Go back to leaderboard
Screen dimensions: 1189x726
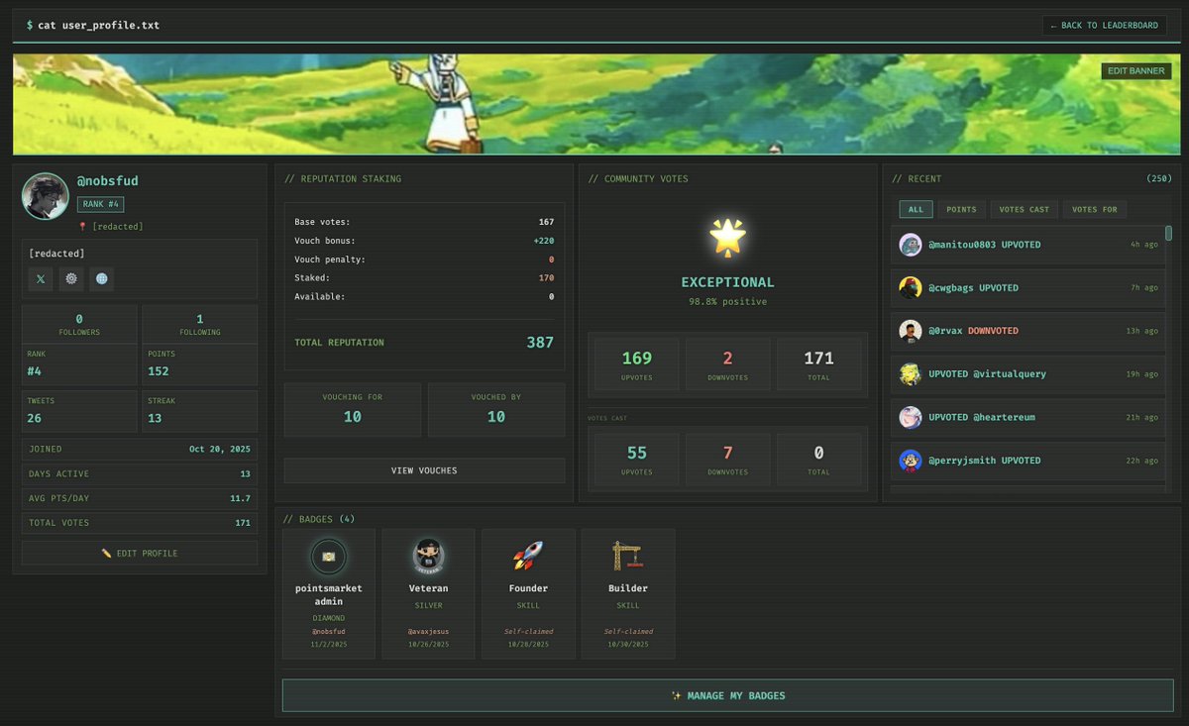pyautogui.click(x=1104, y=26)
